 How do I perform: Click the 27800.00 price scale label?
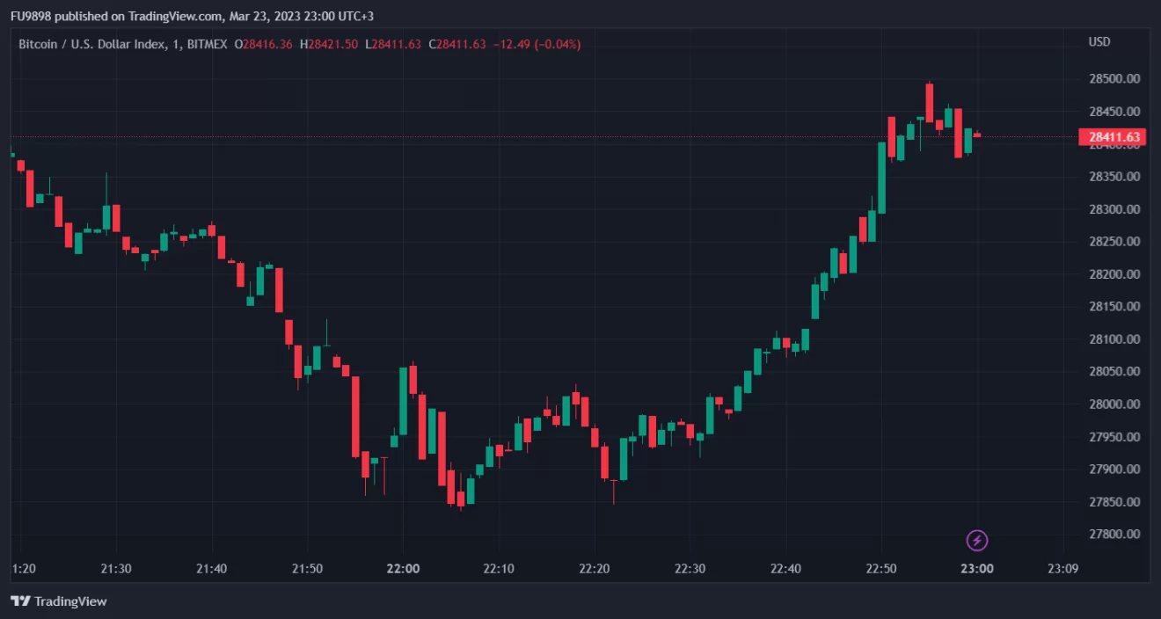(1114, 535)
